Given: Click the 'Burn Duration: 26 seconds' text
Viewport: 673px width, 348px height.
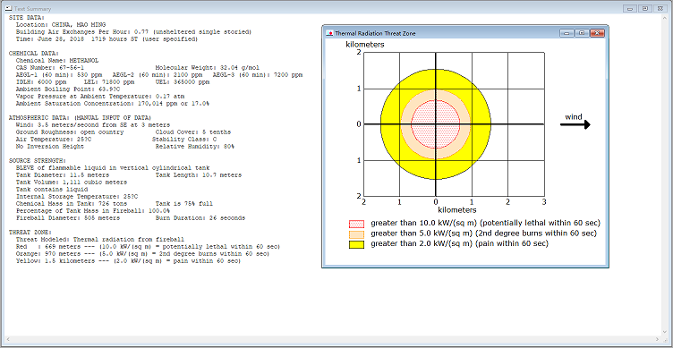Looking at the screenshot, I should coord(200,218).
